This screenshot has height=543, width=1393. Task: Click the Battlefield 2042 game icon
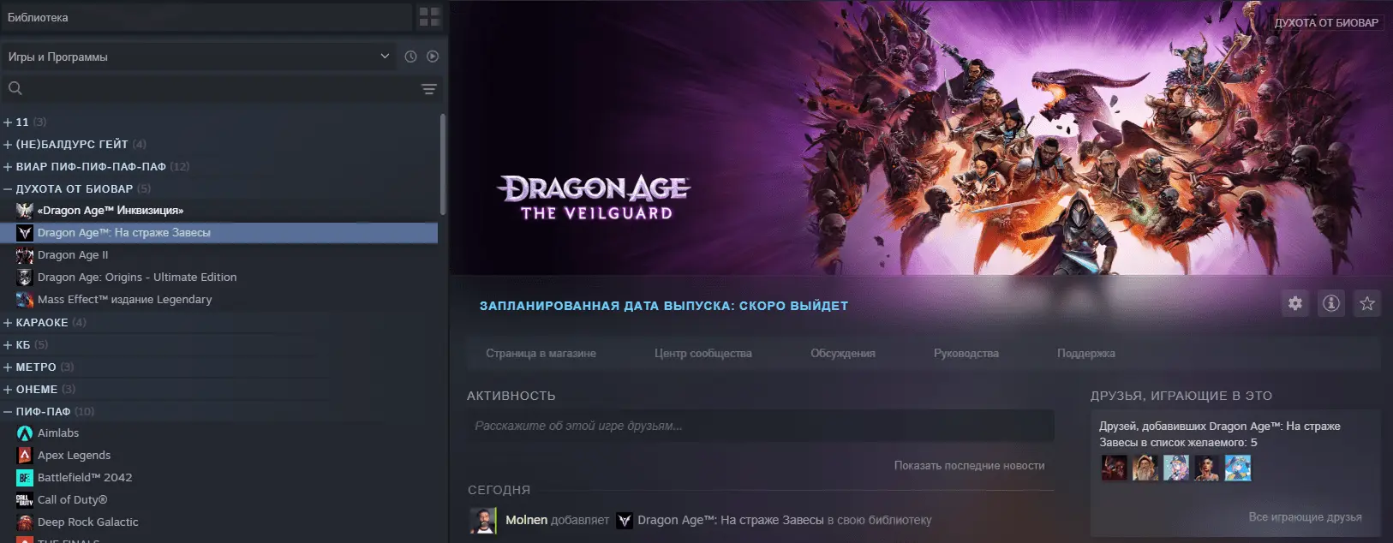tap(25, 478)
